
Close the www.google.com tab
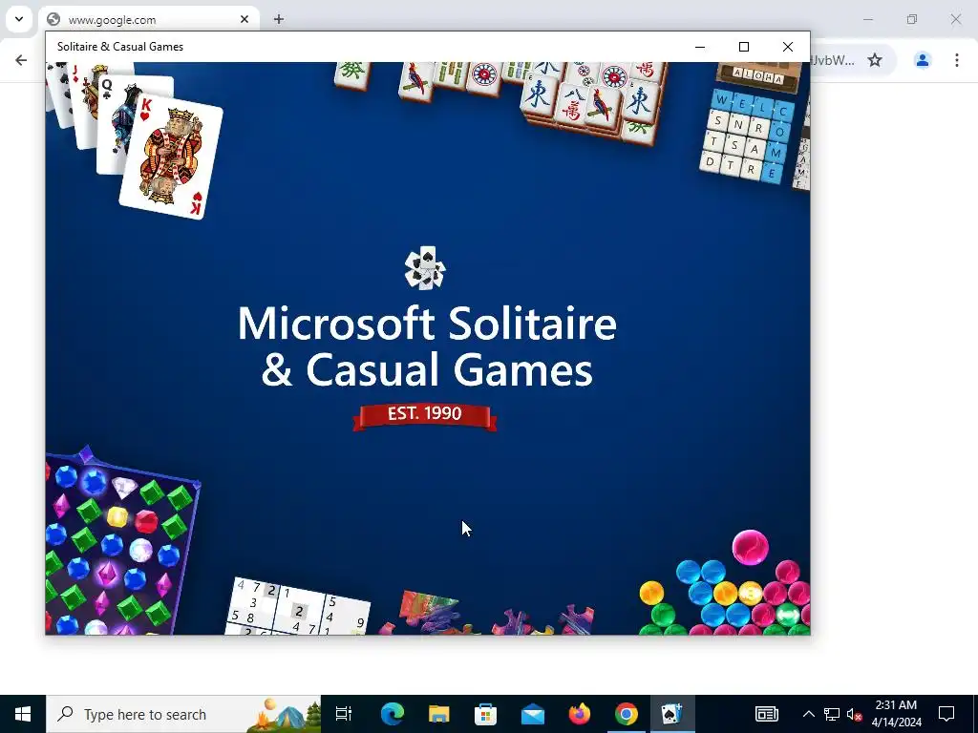244,19
